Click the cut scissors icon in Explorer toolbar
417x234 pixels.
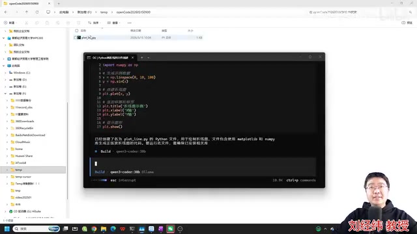[x=26, y=23]
